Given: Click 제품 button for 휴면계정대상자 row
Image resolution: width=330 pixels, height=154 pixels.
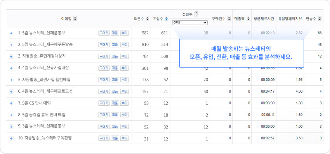Looking at the screenshot, I should click(115, 56).
